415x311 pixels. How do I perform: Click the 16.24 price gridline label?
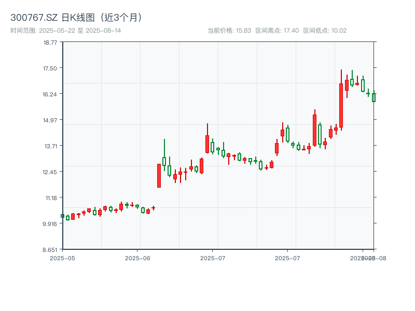coord(51,95)
